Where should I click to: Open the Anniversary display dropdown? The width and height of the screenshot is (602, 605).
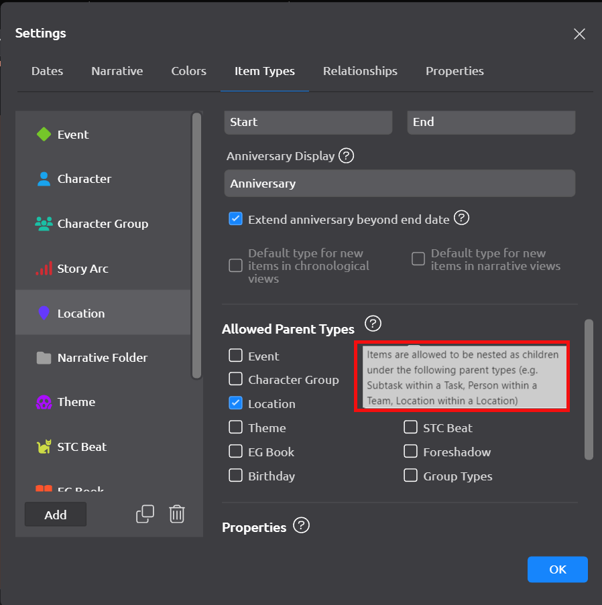coord(400,184)
